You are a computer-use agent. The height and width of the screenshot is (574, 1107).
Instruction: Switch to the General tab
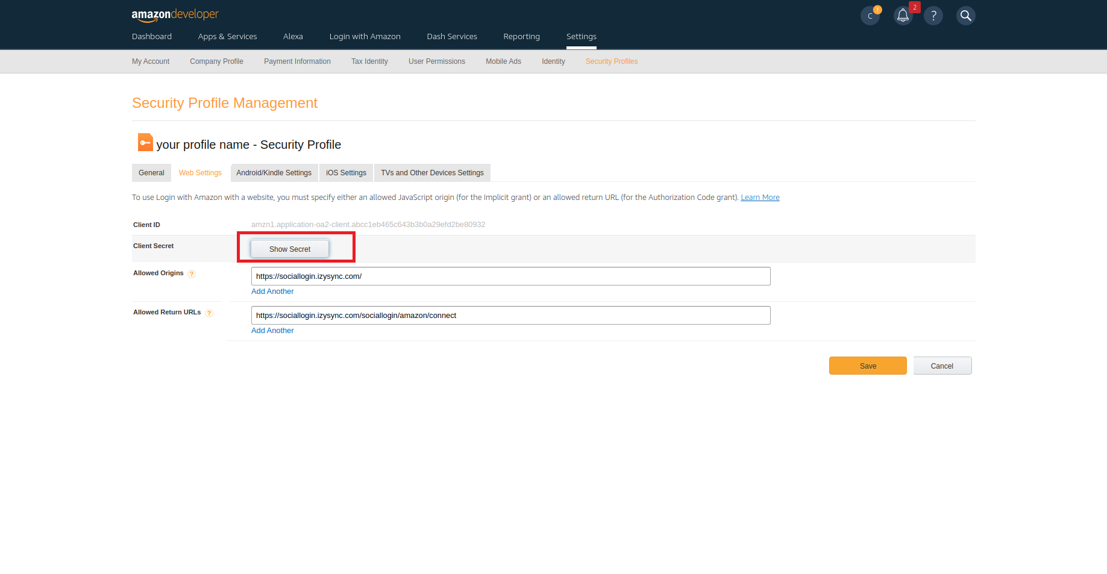(x=151, y=173)
